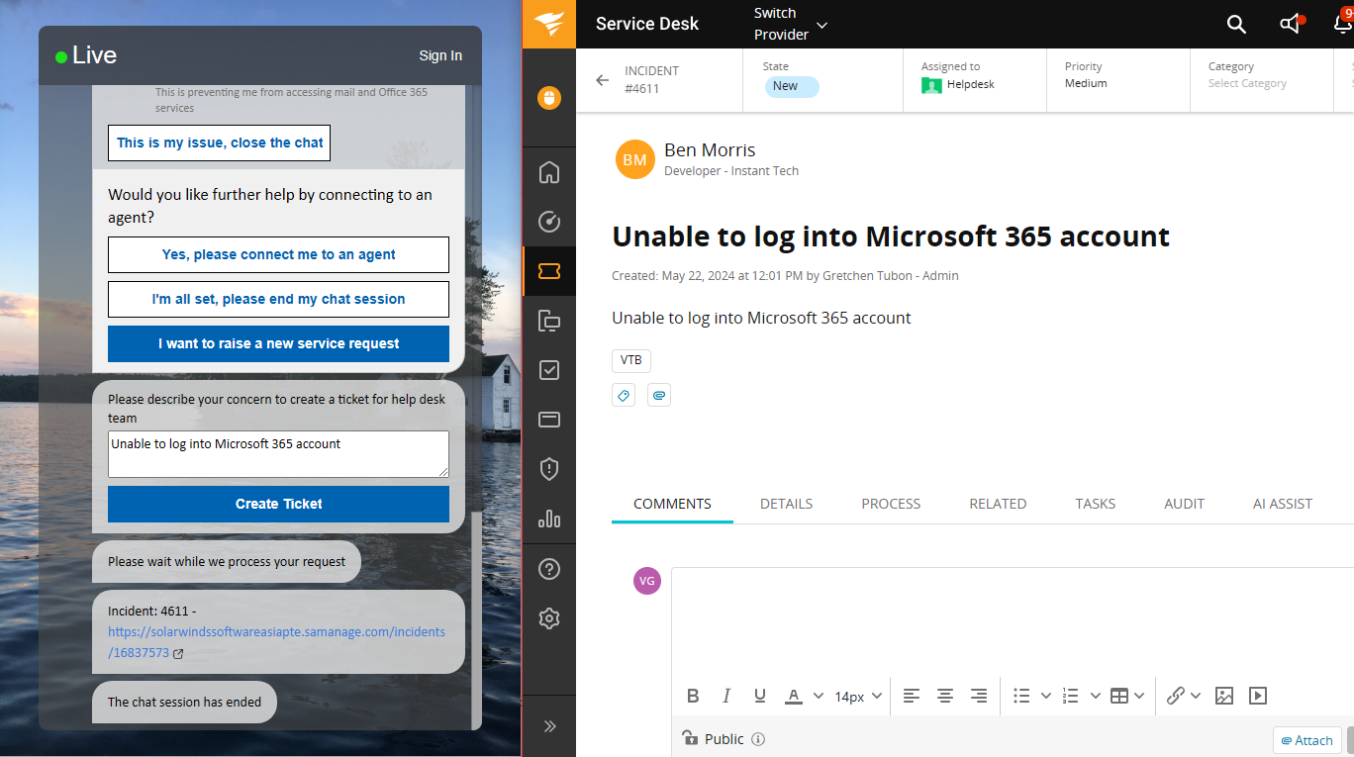
Task: Switch to the RELATED tab
Action: click(x=998, y=504)
